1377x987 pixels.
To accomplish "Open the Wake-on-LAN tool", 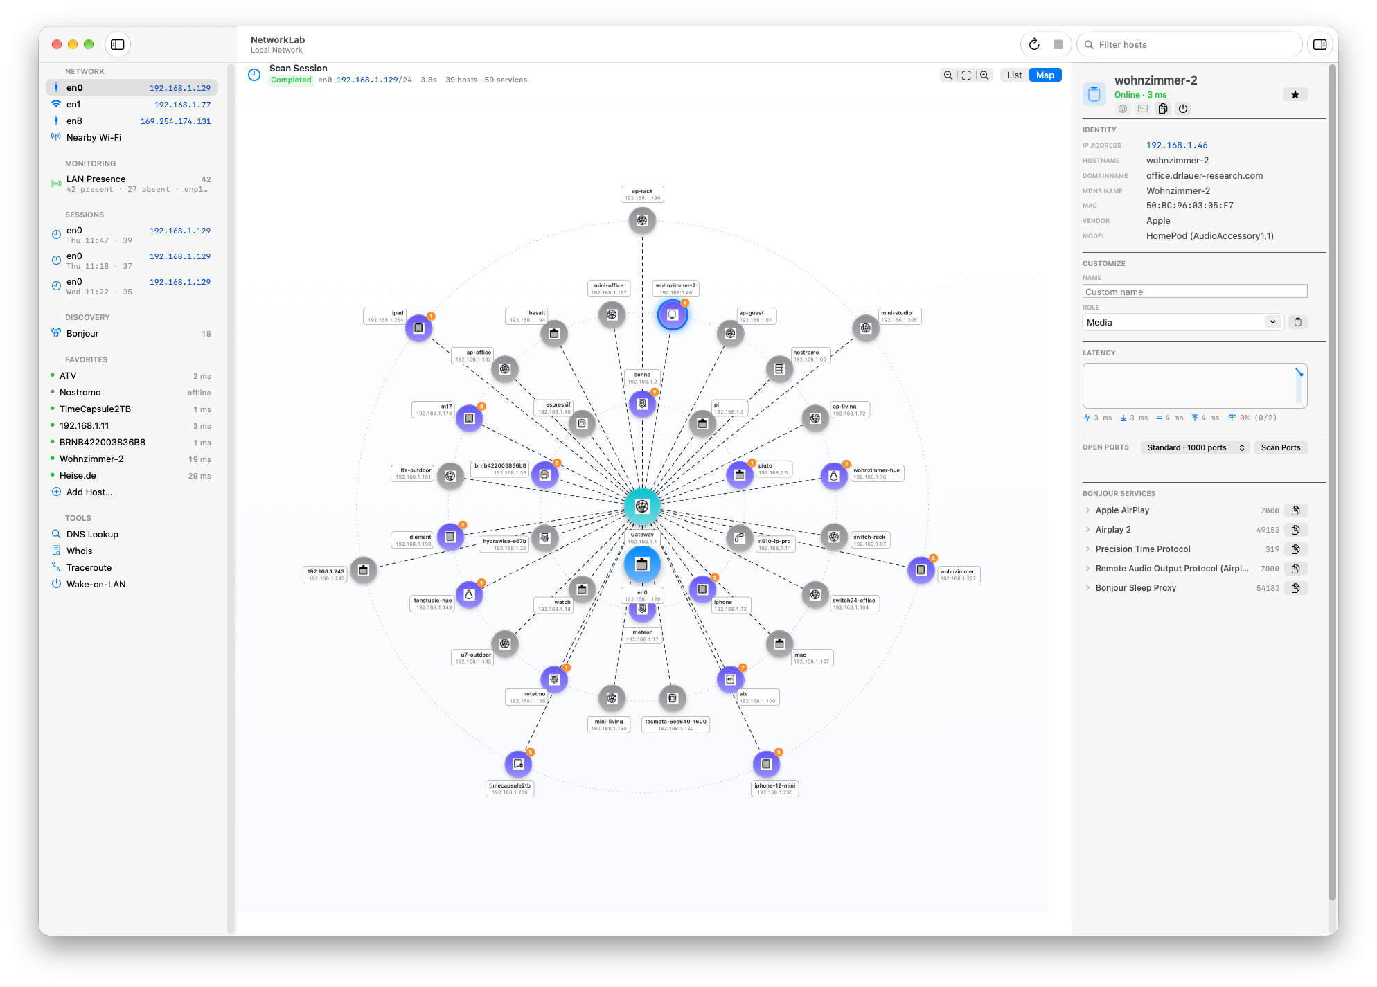I will (132, 585).
